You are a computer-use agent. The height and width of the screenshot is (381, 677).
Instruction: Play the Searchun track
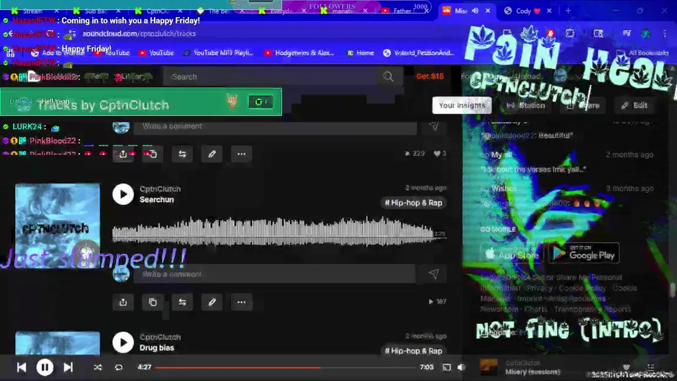(123, 194)
